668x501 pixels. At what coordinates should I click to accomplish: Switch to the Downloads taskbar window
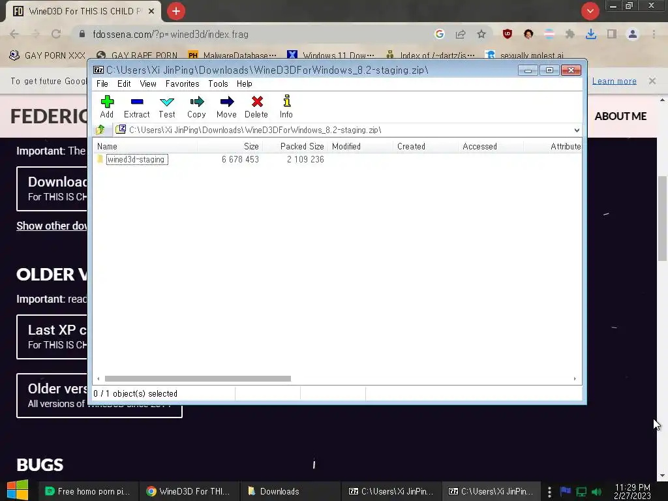click(290, 491)
